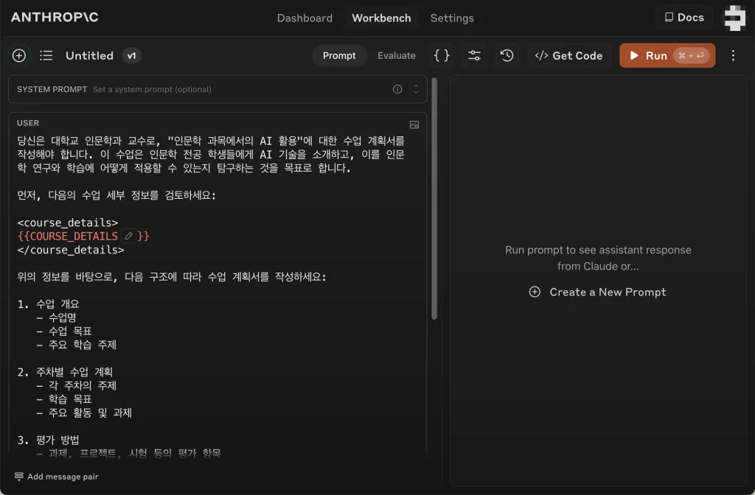Open variables curly braces panel
The image size is (755, 495).
pos(442,55)
